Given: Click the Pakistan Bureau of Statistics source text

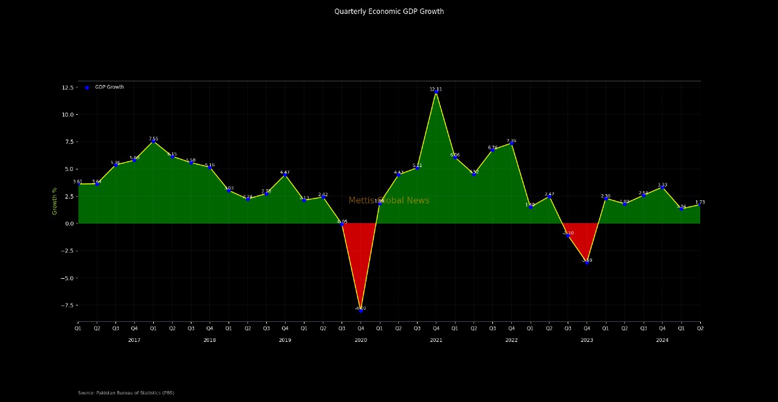Looking at the screenshot, I should [x=126, y=393].
